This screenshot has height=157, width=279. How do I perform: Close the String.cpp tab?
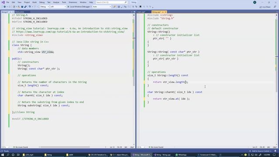click(x=165, y=12)
